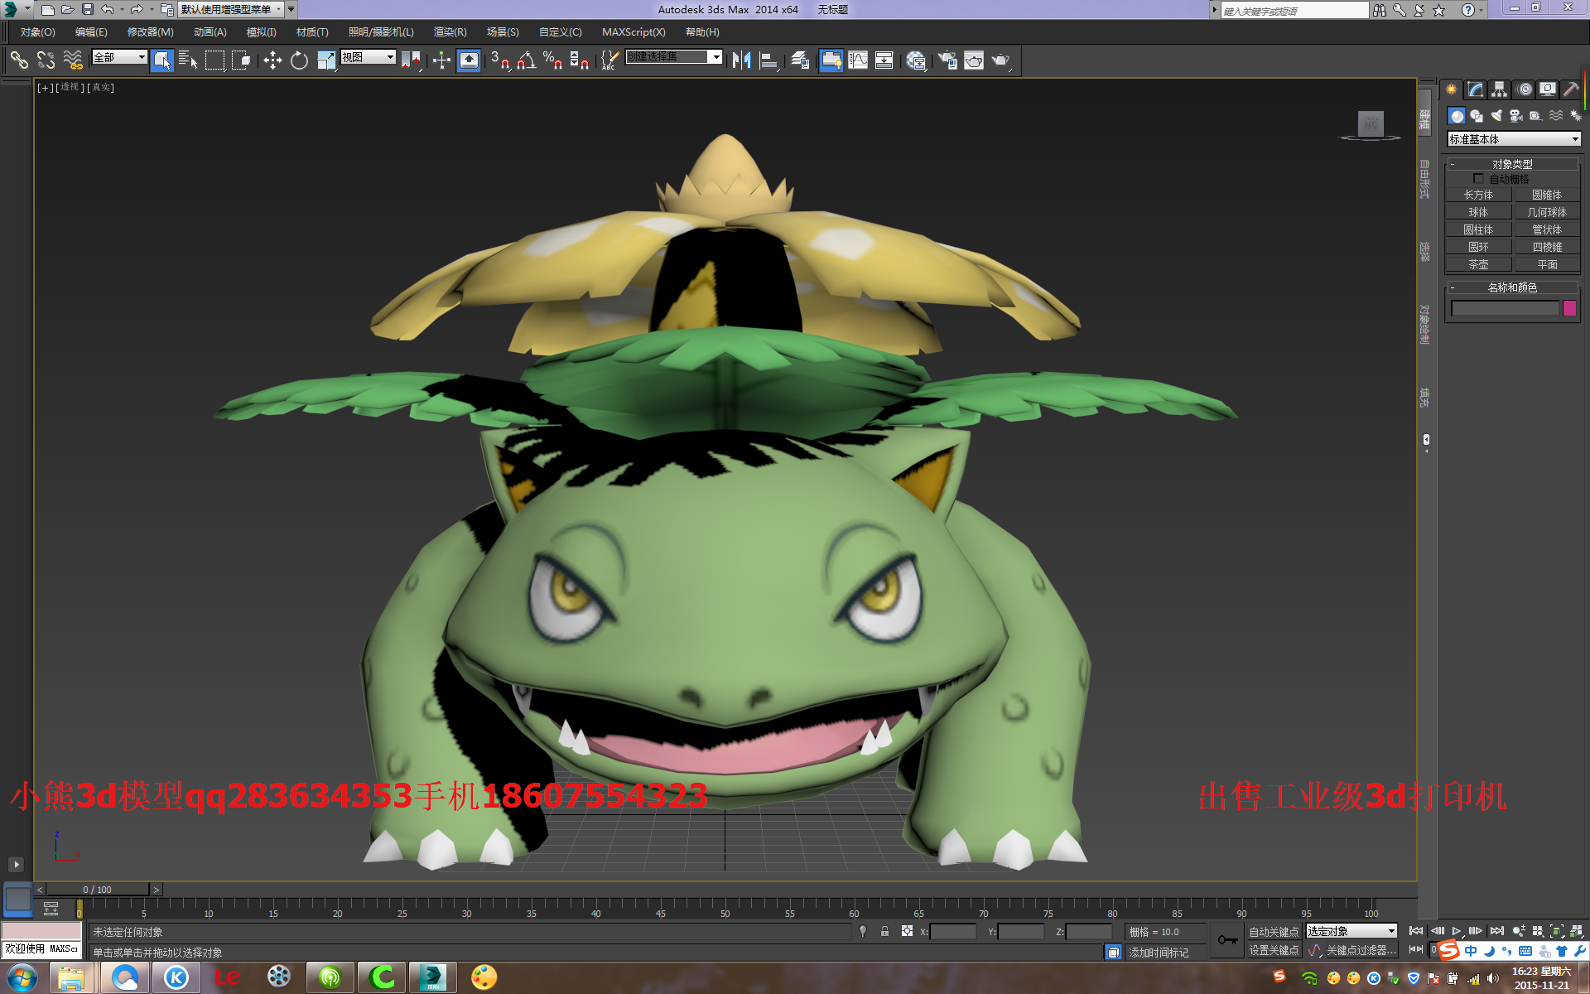Viewport: 1590px width, 994px height.
Task: Select Lights category icon
Action: pyautogui.click(x=1496, y=116)
